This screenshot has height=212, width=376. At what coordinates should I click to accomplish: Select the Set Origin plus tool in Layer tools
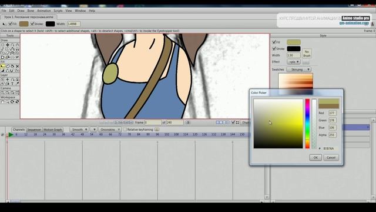(8, 79)
